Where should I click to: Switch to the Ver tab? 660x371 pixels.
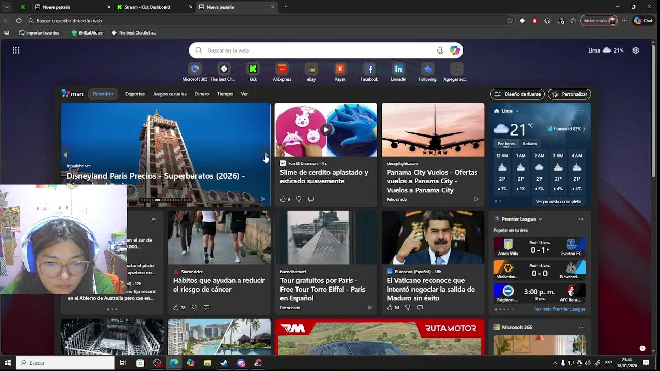pyautogui.click(x=244, y=94)
